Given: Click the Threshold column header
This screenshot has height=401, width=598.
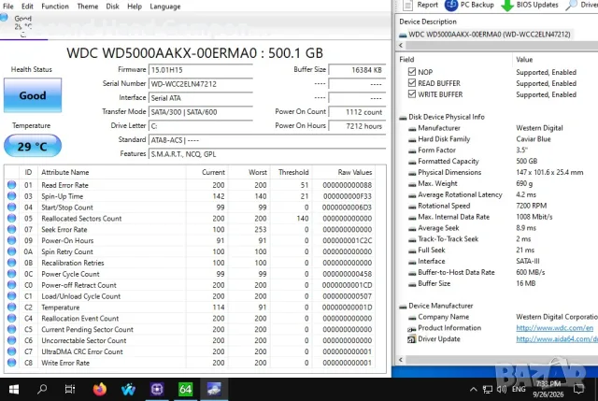Looking at the screenshot, I should pos(292,172).
